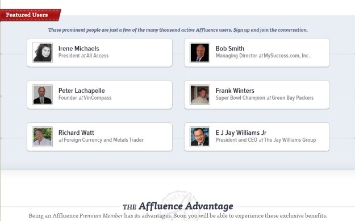Select Peter Lachapelle's profile picture
Screen dimensions: 355x221
pos(43,95)
